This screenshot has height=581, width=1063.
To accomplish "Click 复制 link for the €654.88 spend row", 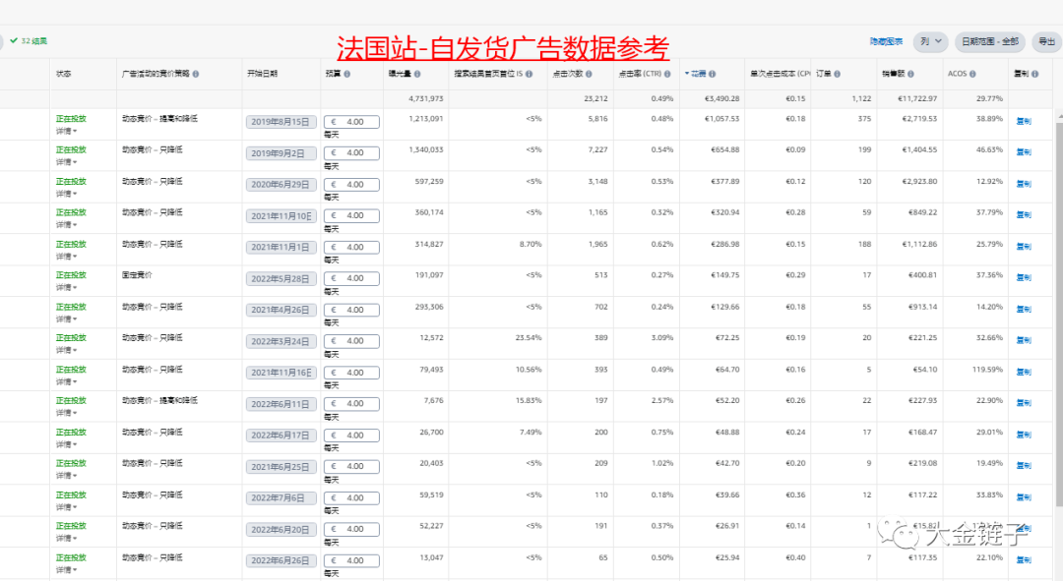I will tap(1023, 152).
